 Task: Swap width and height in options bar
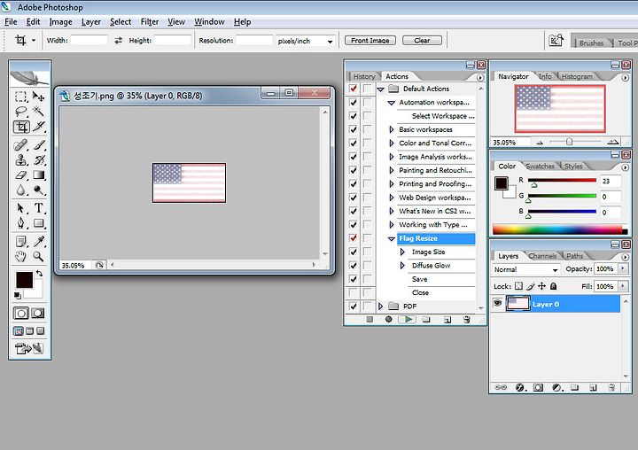(x=119, y=40)
